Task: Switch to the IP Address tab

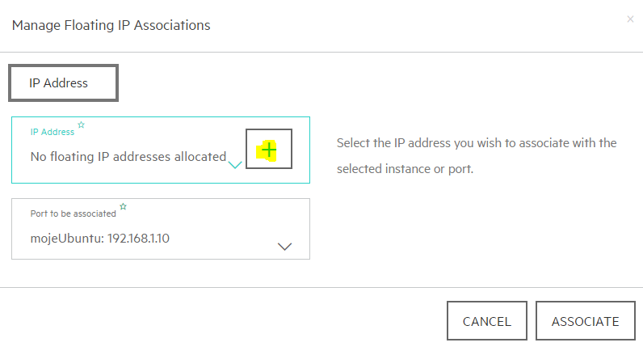Action: click(x=64, y=83)
